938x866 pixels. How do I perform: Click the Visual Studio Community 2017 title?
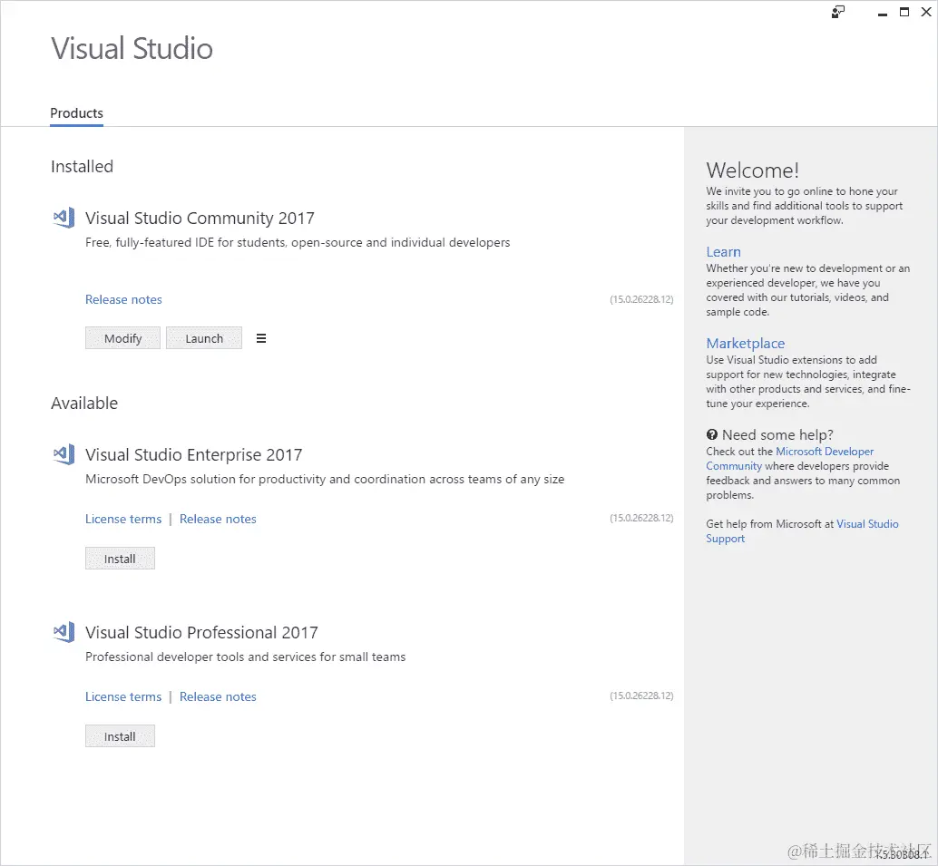[x=200, y=218]
